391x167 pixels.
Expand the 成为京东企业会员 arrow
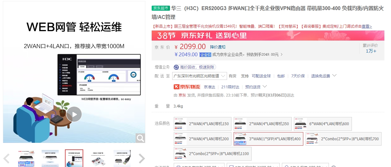pyautogui.click(x=282, y=55)
